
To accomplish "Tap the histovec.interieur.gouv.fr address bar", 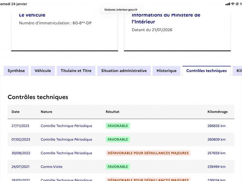I will tap(121, 10).
